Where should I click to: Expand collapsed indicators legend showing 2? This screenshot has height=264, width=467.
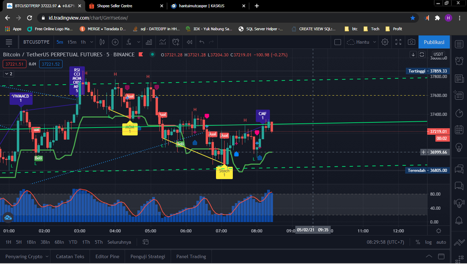[x=8, y=74]
